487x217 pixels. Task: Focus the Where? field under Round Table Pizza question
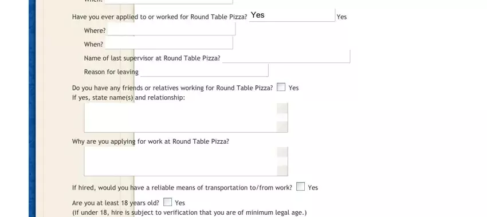pos(171,29)
